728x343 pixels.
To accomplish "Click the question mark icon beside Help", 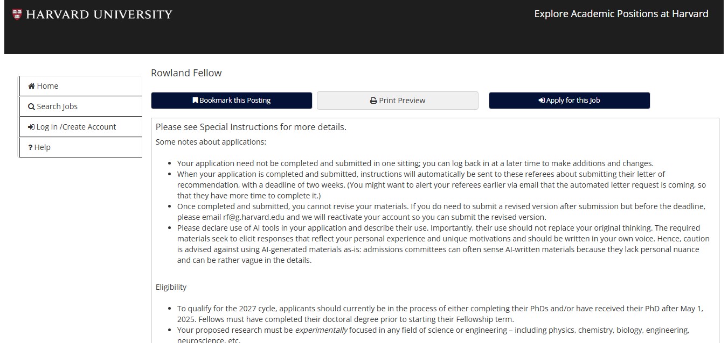I will click(31, 147).
